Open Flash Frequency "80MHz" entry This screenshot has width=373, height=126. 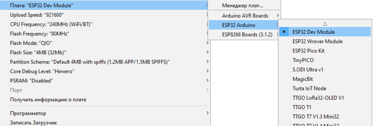click(104, 34)
